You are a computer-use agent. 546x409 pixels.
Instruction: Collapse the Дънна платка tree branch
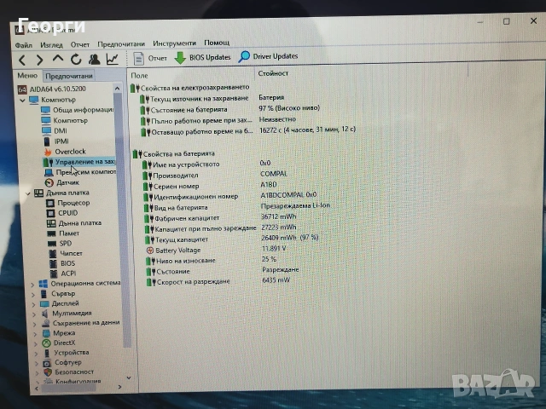click(28, 193)
